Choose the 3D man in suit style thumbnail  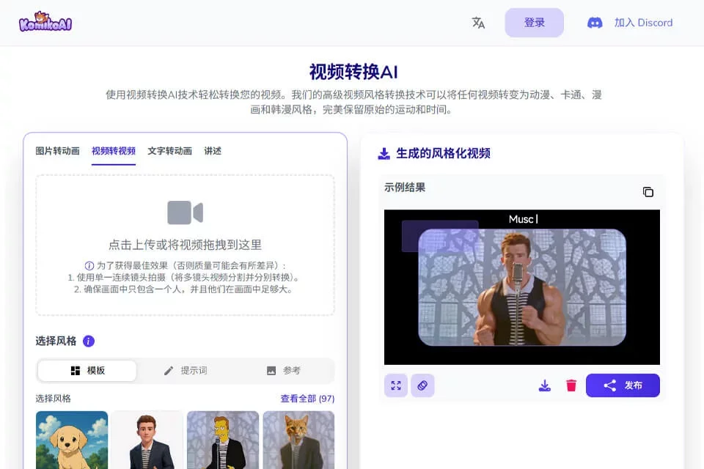(147, 440)
